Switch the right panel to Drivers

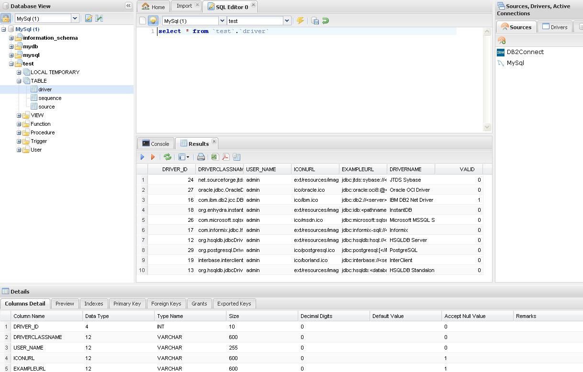pyautogui.click(x=554, y=27)
